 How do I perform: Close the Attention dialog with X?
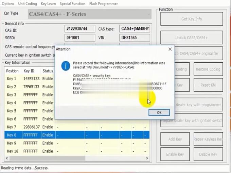[170, 49]
